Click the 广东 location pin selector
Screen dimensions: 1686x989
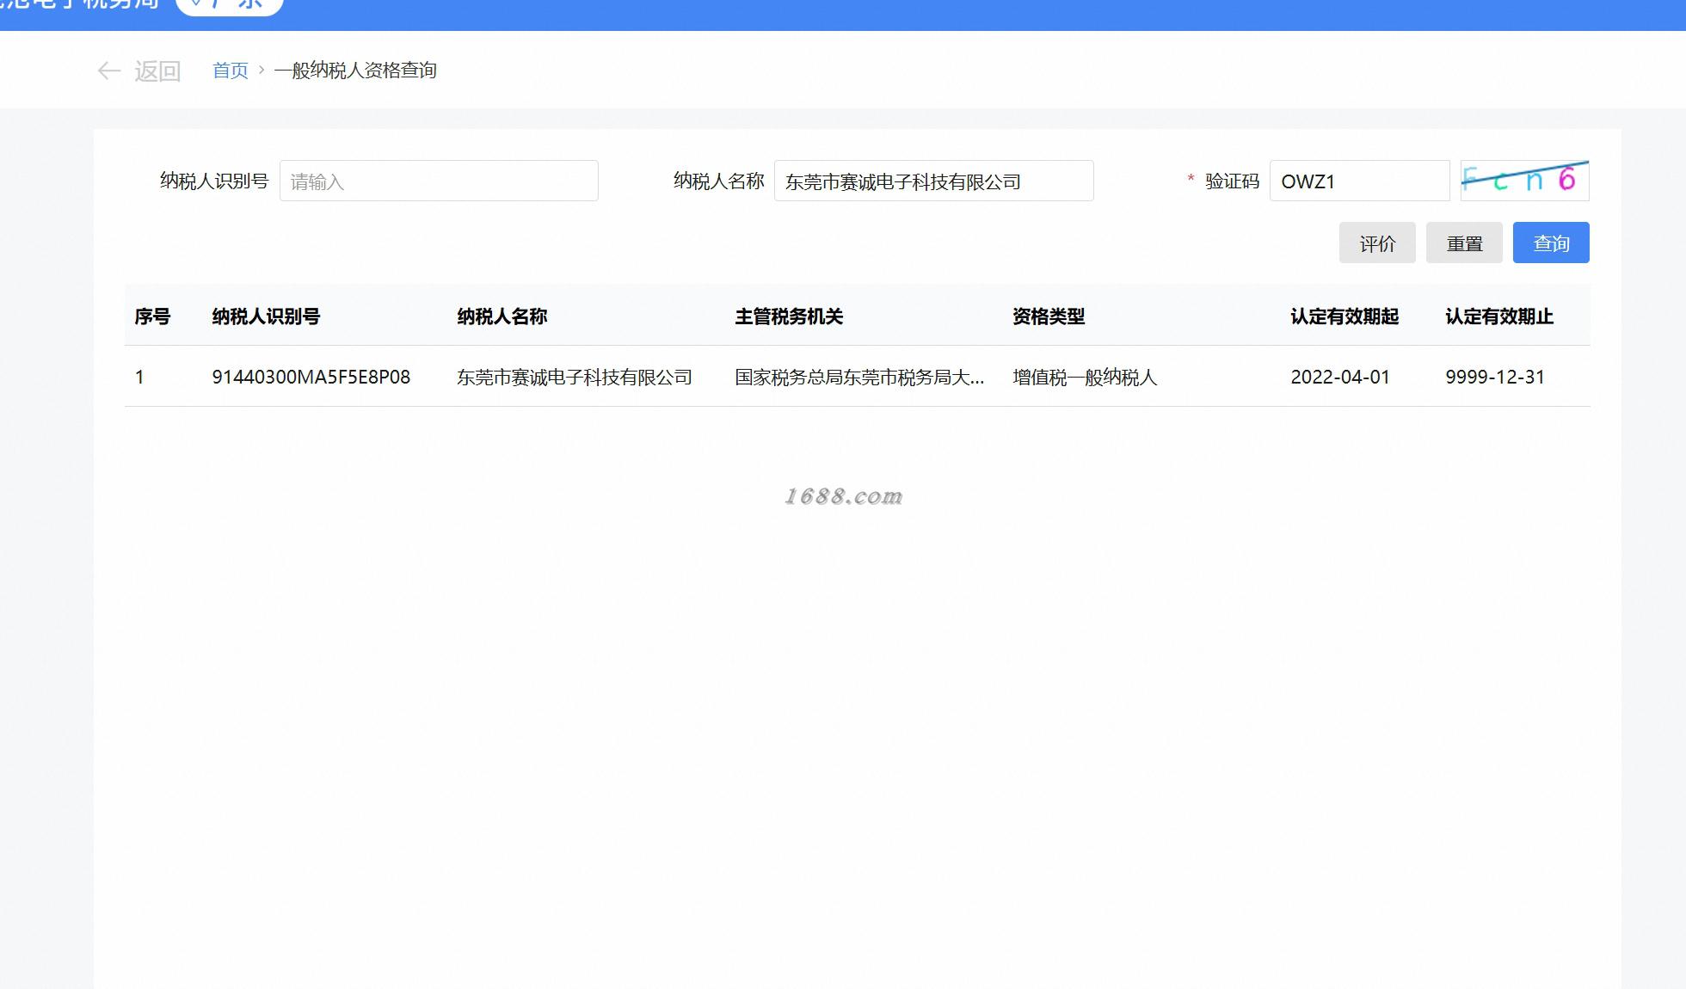pyautogui.click(x=229, y=5)
